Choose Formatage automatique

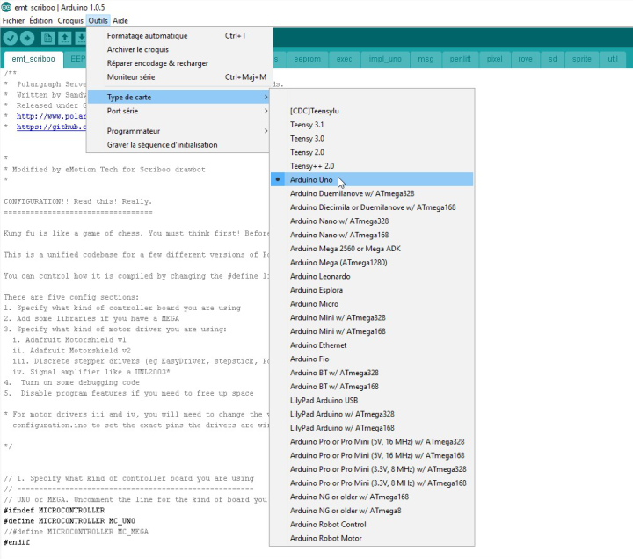[x=179, y=35]
